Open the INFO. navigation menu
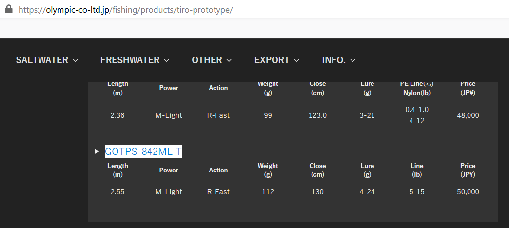509x228 pixels. click(x=333, y=60)
